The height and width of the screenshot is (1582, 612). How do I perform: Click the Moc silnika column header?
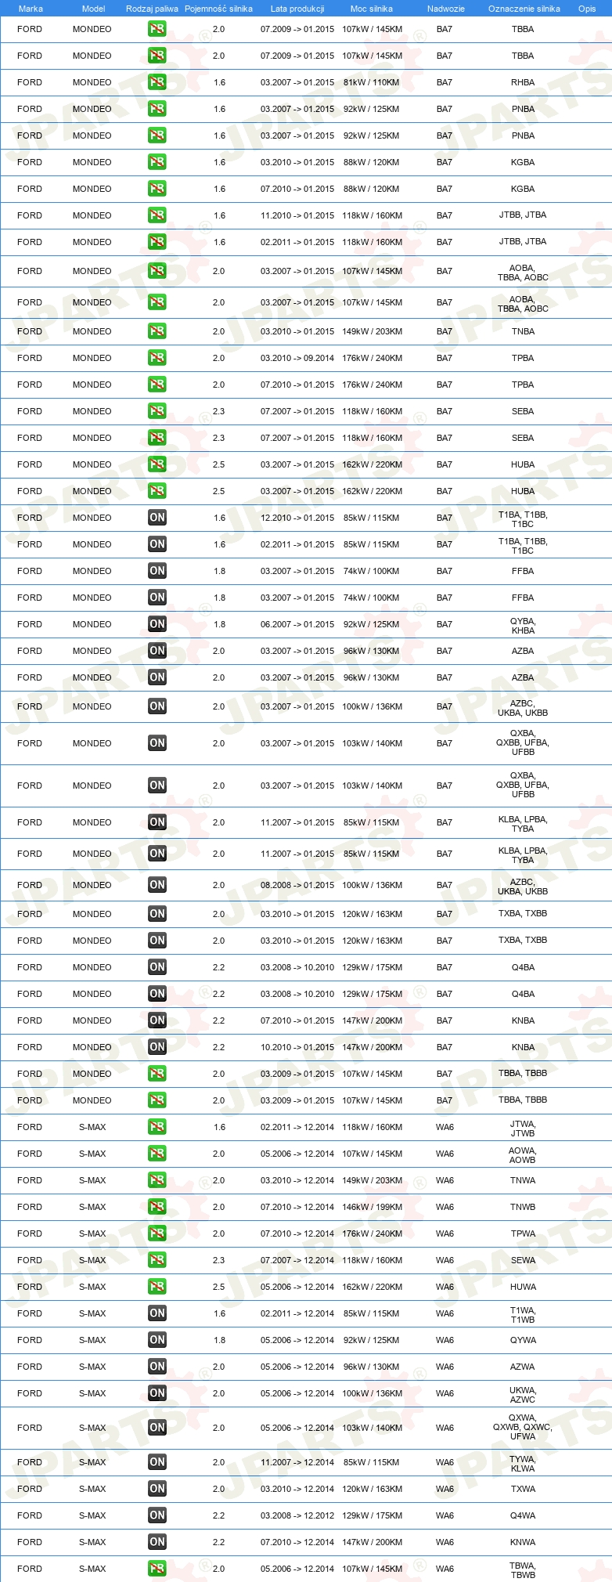point(372,9)
